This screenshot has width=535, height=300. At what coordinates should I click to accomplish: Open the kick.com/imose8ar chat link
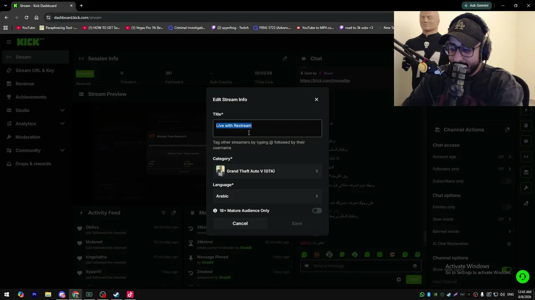point(325,80)
